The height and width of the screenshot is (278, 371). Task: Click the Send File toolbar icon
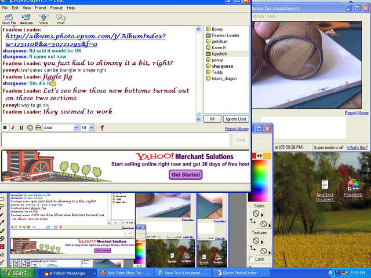coord(9,19)
